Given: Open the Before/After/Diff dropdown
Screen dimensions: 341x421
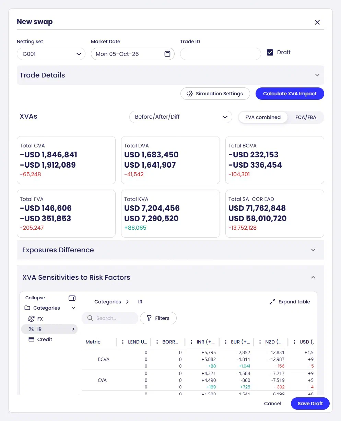Looking at the screenshot, I should [181, 117].
